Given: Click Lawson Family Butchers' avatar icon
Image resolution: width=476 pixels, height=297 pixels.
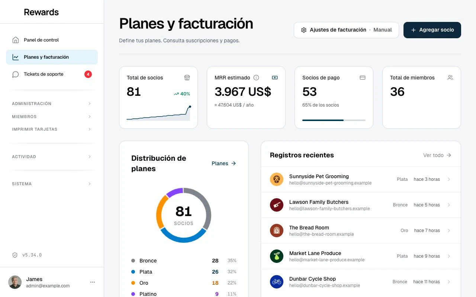Looking at the screenshot, I should click(x=277, y=205).
